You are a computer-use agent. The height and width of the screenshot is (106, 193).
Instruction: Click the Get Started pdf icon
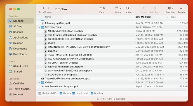[x=43, y=86]
